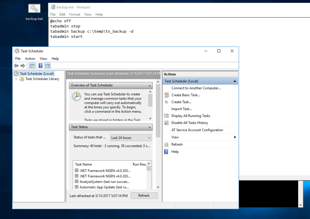The image size is (310, 219).
Task: Select the Create Task action icon
Action: click(x=166, y=102)
